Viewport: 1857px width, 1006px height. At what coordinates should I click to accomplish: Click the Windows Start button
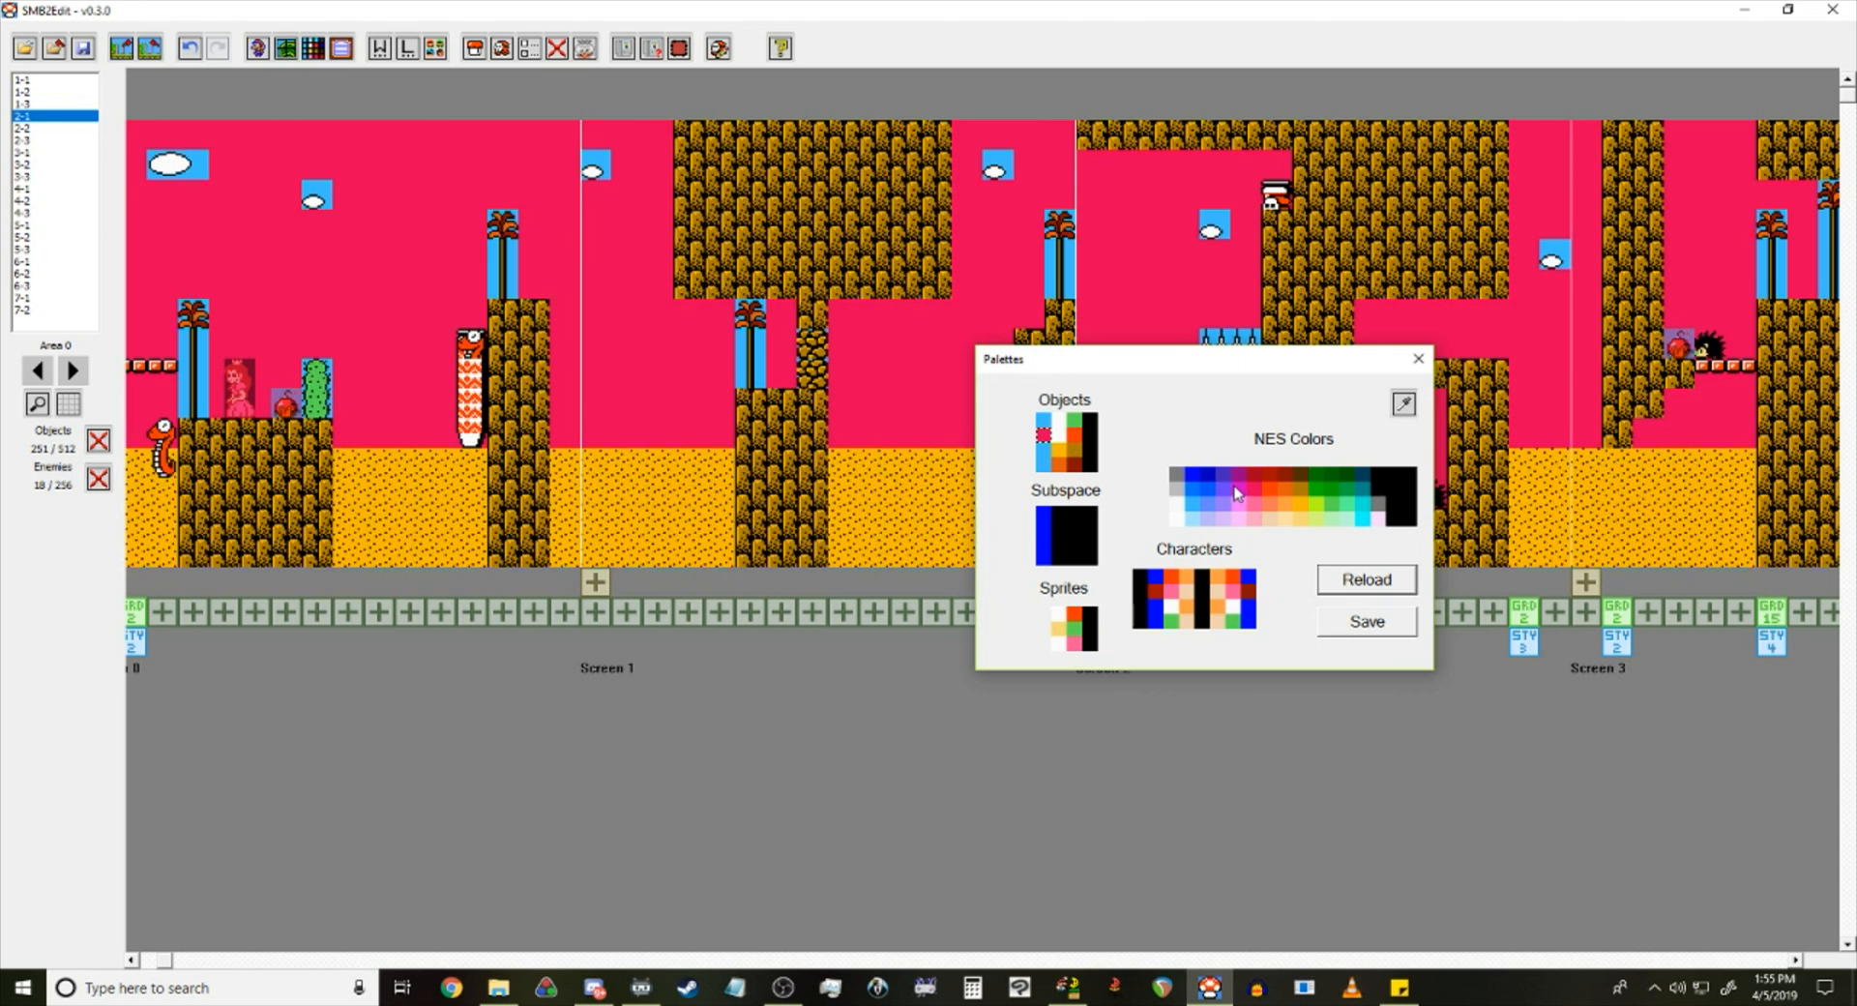[x=23, y=988]
